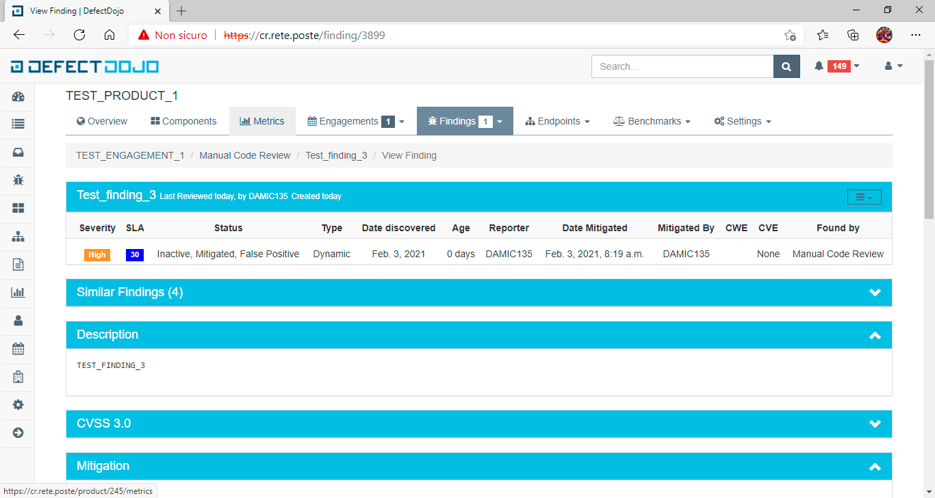The width and height of the screenshot is (935, 498).
Task: Open the finding actions hamburger menu
Action: pyautogui.click(x=864, y=196)
